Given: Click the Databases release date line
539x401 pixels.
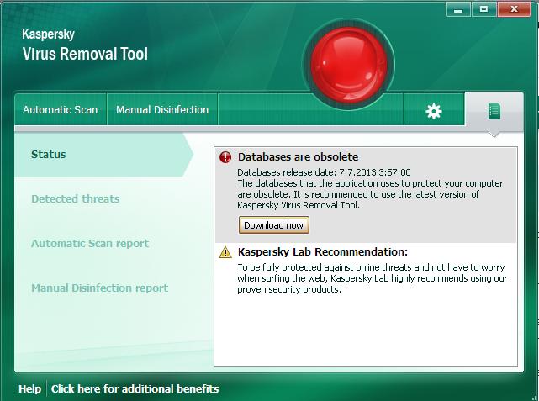Looking at the screenshot, I should (x=324, y=172).
